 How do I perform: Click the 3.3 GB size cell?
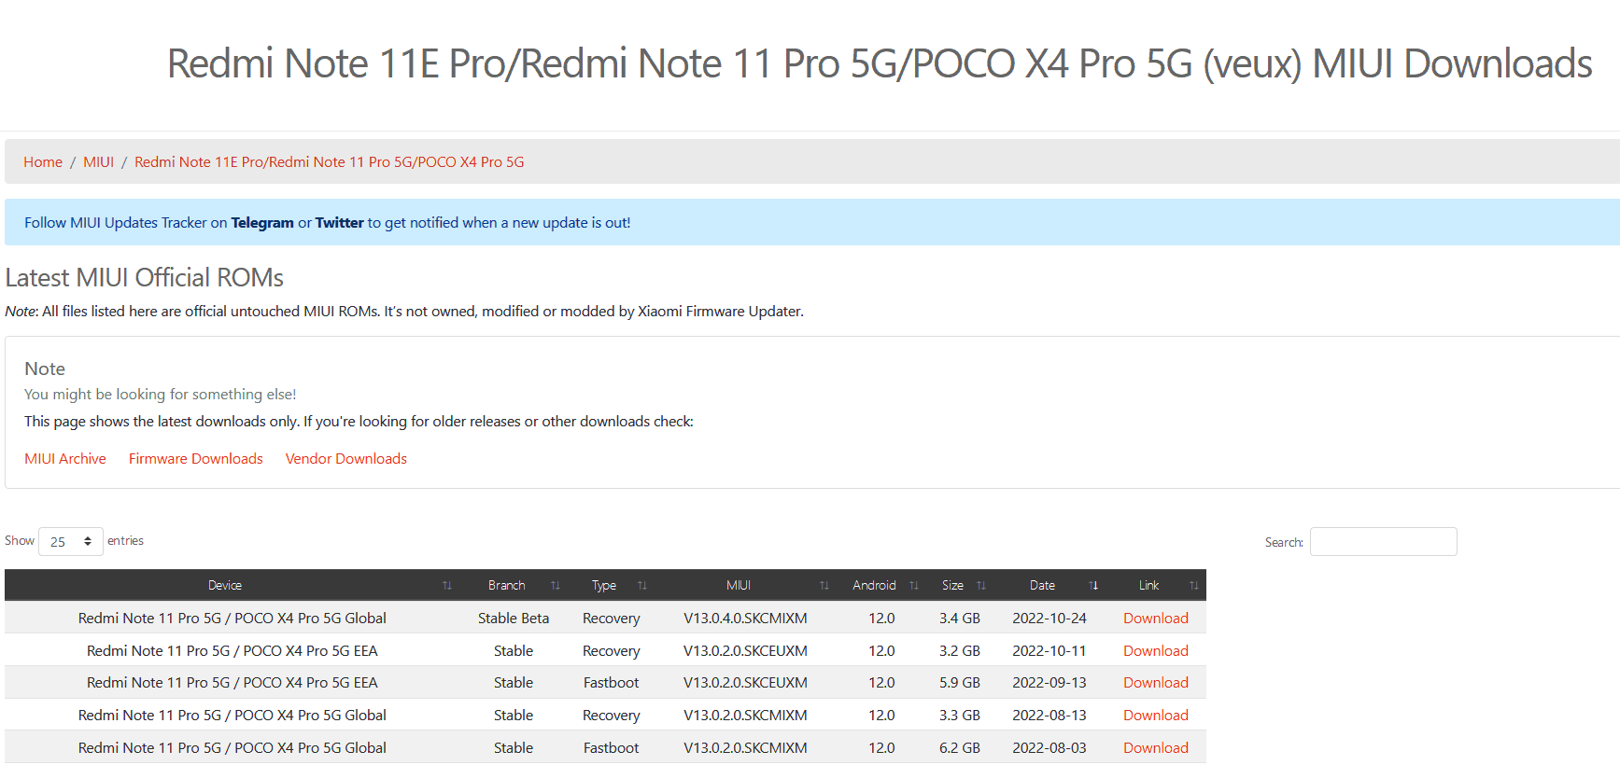[x=960, y=716]
